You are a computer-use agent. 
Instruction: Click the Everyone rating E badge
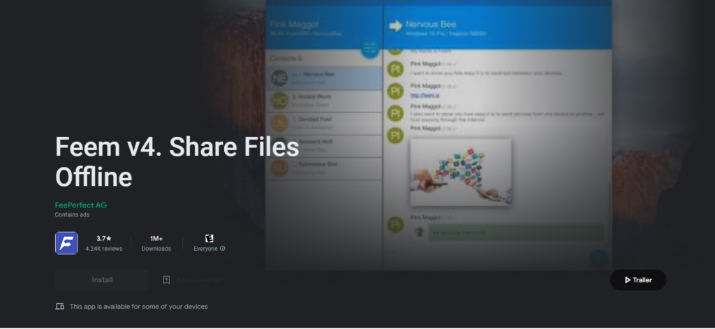(209, 238)
